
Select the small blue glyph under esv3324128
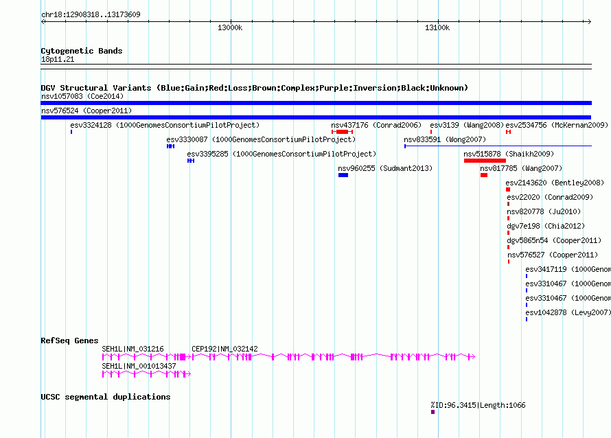click(x=71, y=132)
